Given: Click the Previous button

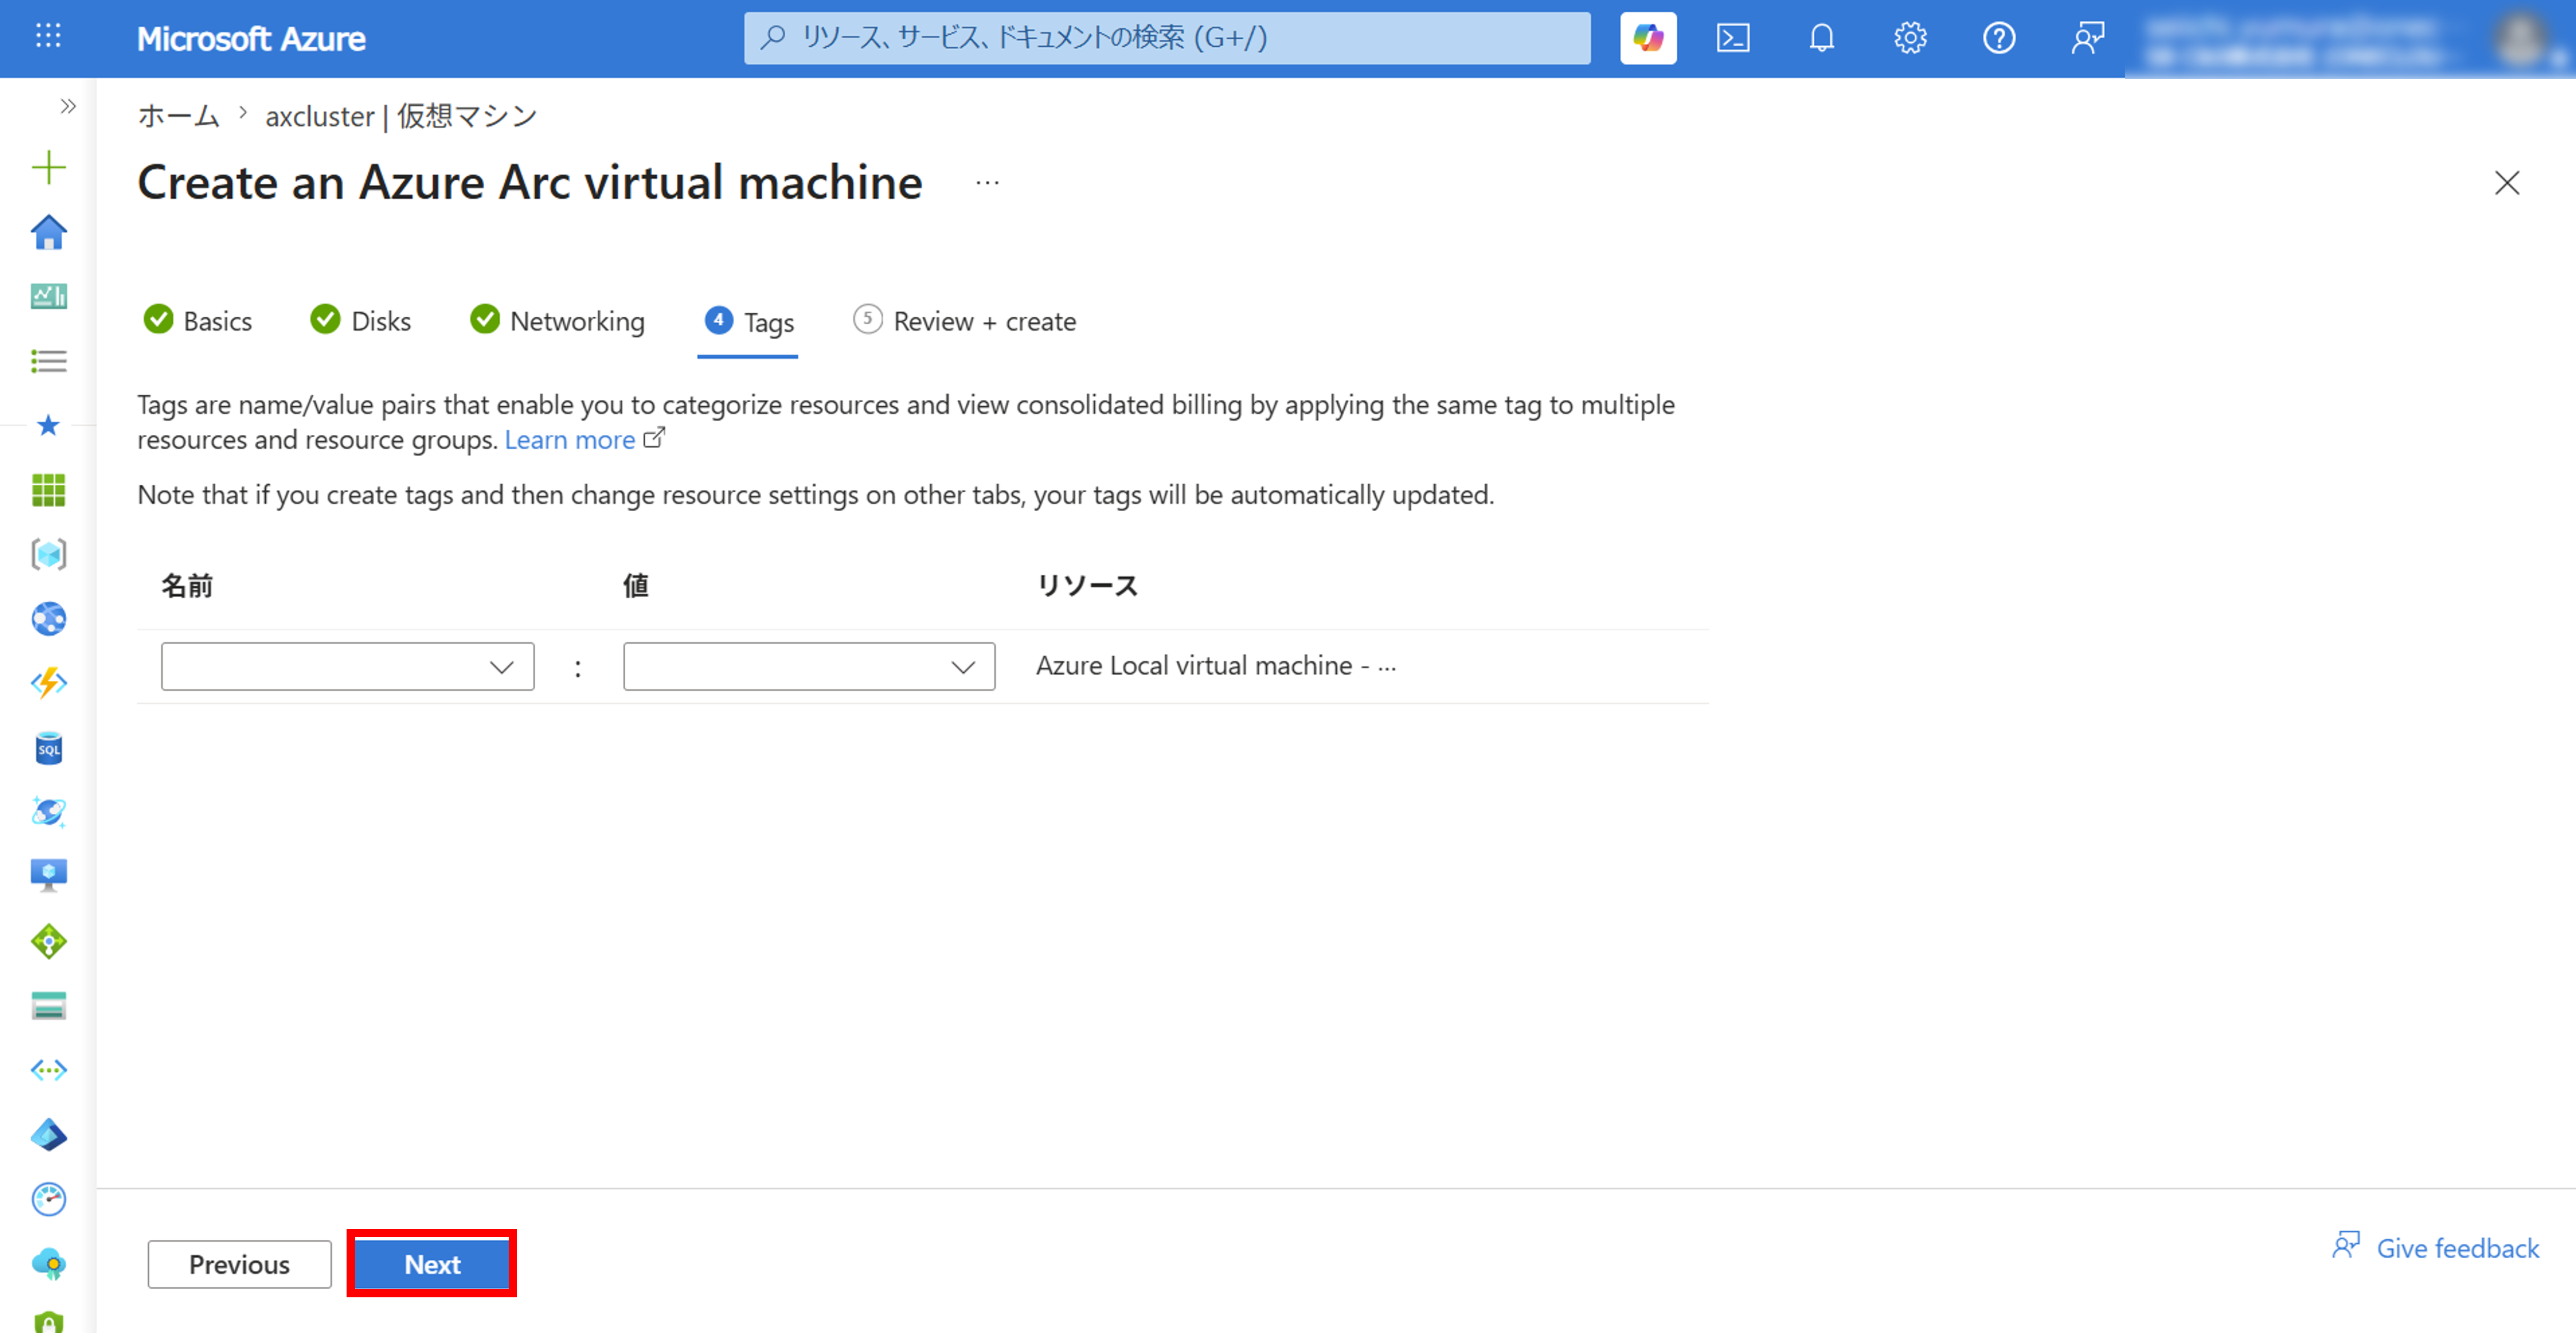Looking at the screenshot, I should tap(240, 1264).
